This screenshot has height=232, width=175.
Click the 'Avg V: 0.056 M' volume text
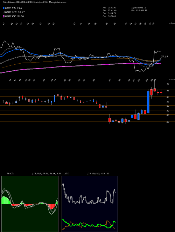pyautogui.click(x=139, y=7)
